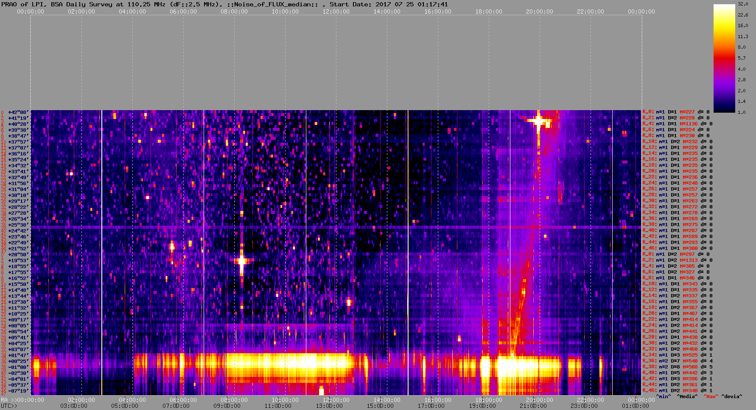Click the bright cross-shaped source at +40°28' row
The image size is (756, 410).
(x=538, y=121)
